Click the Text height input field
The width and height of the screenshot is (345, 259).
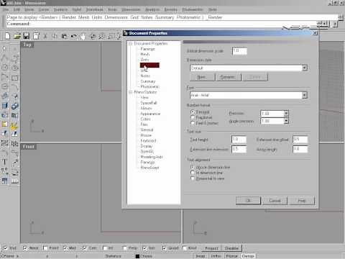pyautogui.click(x=239, y=140)
